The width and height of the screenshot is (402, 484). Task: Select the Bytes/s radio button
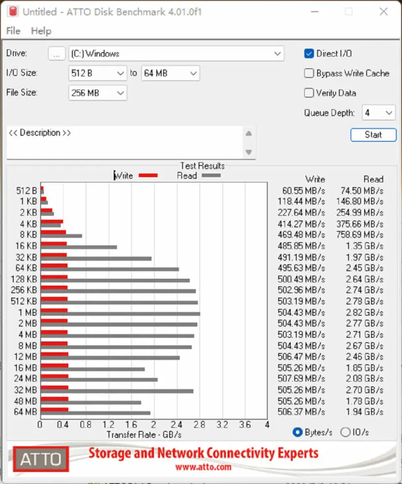[297, 432]
